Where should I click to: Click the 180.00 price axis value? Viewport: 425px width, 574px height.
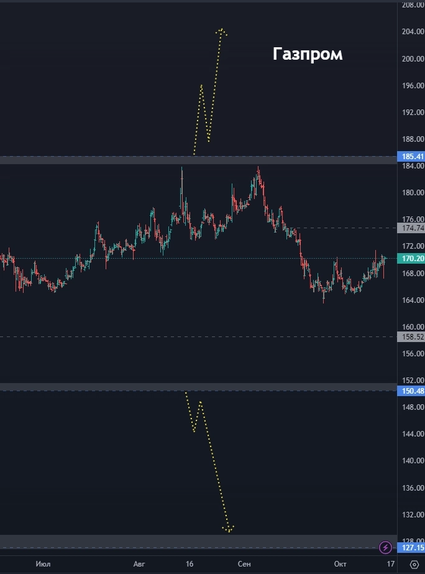tap(413, 192)
